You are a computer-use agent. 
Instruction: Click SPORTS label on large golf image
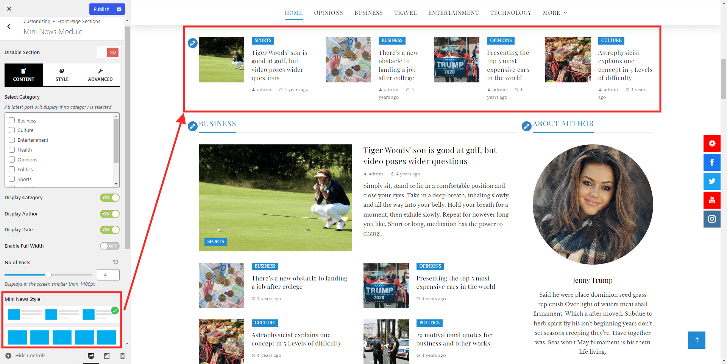pyautogui.click(x=215, y=242)
